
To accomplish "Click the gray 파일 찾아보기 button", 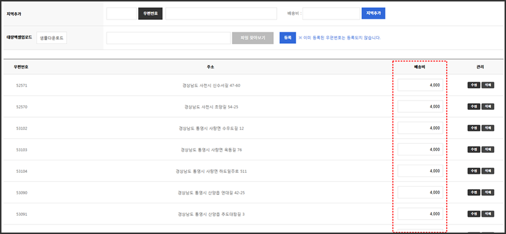I will [x=253, y=38].
